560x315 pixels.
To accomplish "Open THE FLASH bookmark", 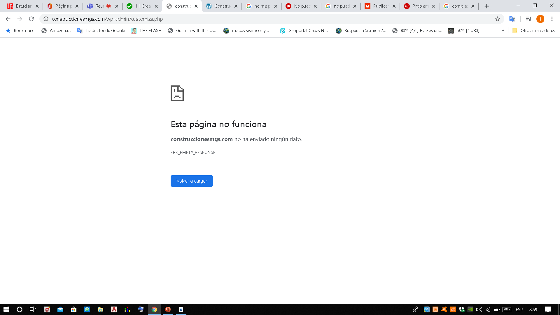I will [146, 31].
